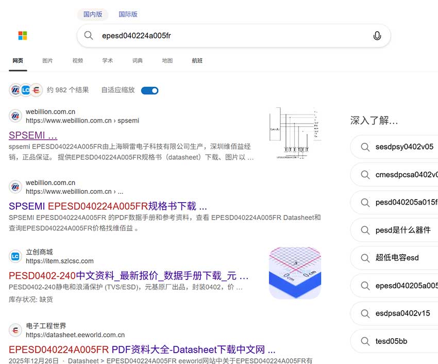This screenshot has width=438, height=364.
Task: Click the LC source icon beside result count
Action: tap(25, 90)
